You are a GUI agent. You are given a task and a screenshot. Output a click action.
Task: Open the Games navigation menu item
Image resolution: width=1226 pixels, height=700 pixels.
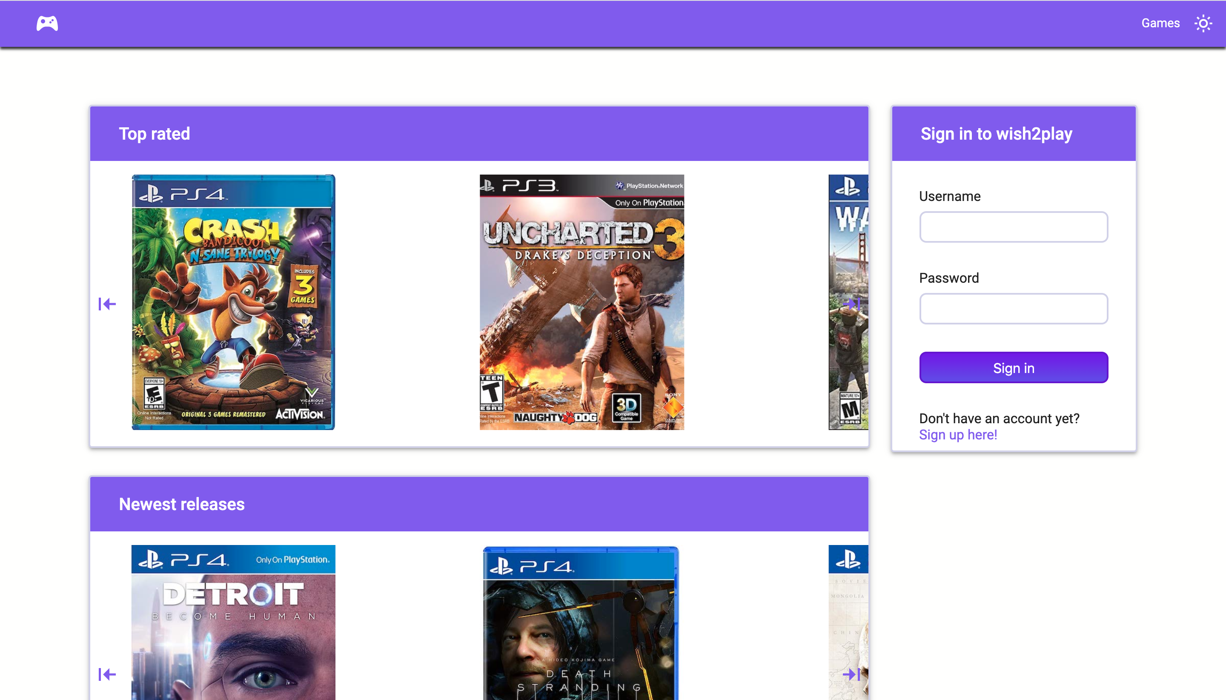pyautogui.click(x=1160, y=23)
